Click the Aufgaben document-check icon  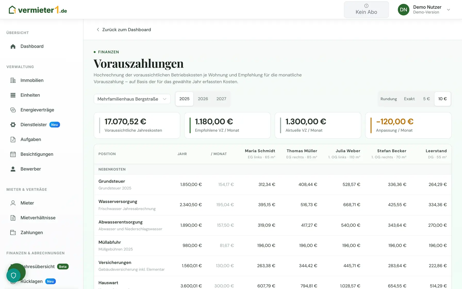coord(13,140)
